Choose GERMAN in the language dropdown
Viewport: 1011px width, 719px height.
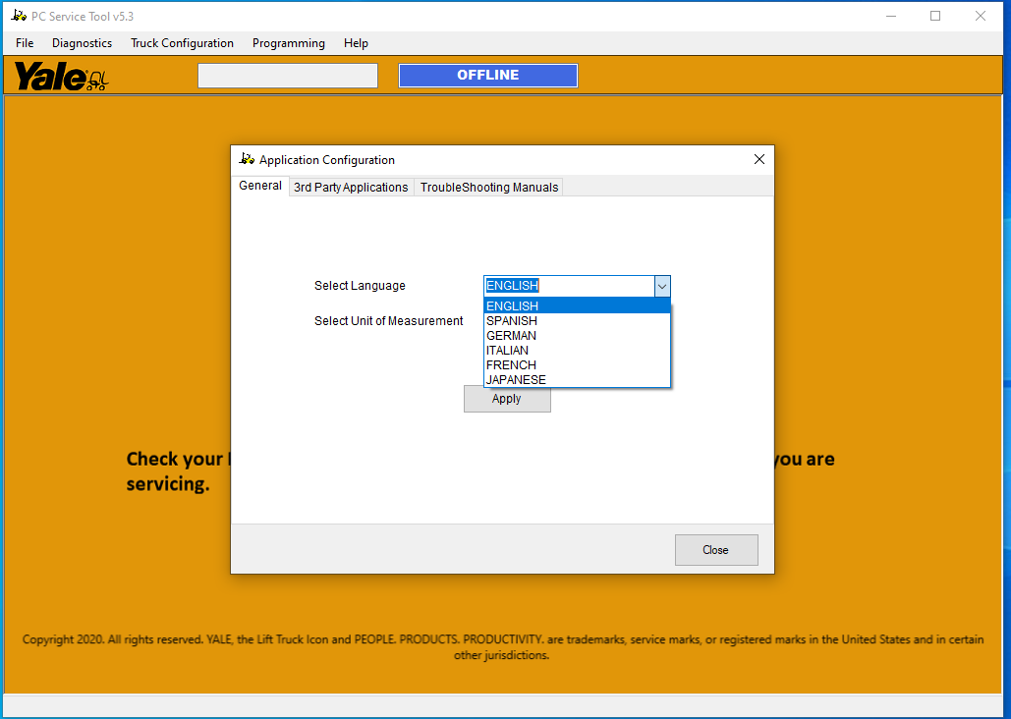[x=511, y=336]
